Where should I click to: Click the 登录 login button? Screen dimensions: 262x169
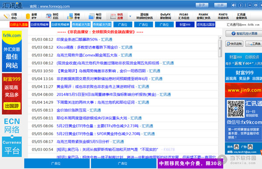[202, 5]
